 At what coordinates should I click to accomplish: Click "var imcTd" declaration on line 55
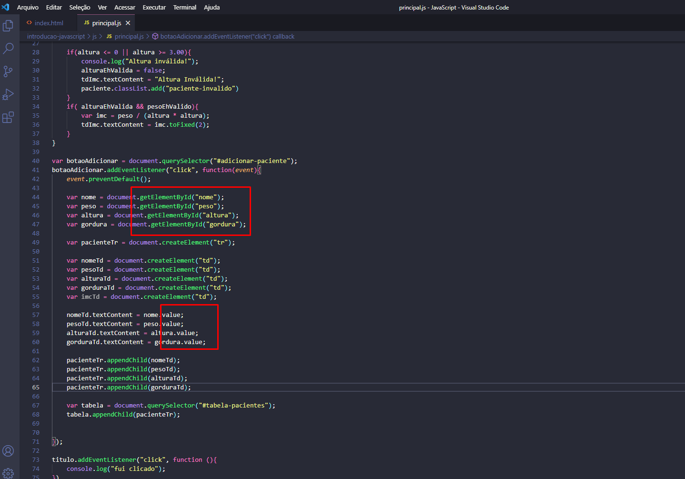click(x=83, y=297)
